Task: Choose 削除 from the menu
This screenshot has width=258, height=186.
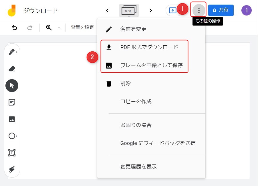Action: pyautogui.click(x=151, y=84)
